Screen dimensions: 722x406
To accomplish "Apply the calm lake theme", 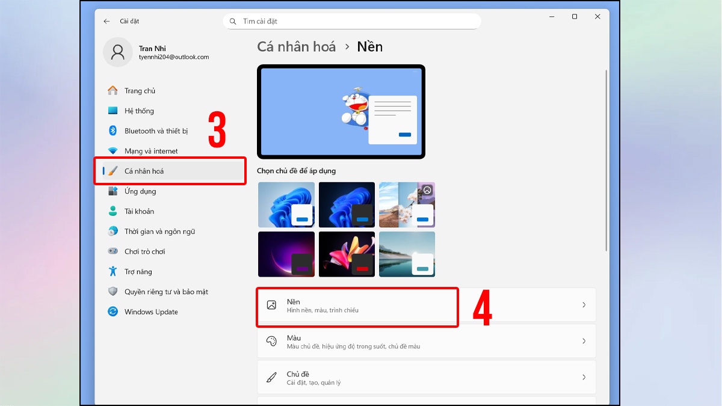I will tap(407, 254).
